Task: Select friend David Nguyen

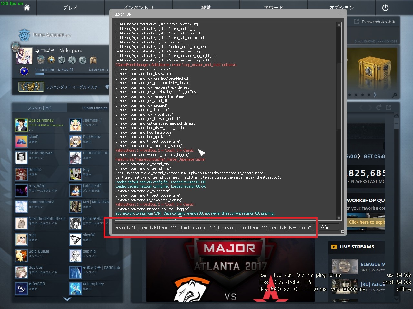Action: 40,158
